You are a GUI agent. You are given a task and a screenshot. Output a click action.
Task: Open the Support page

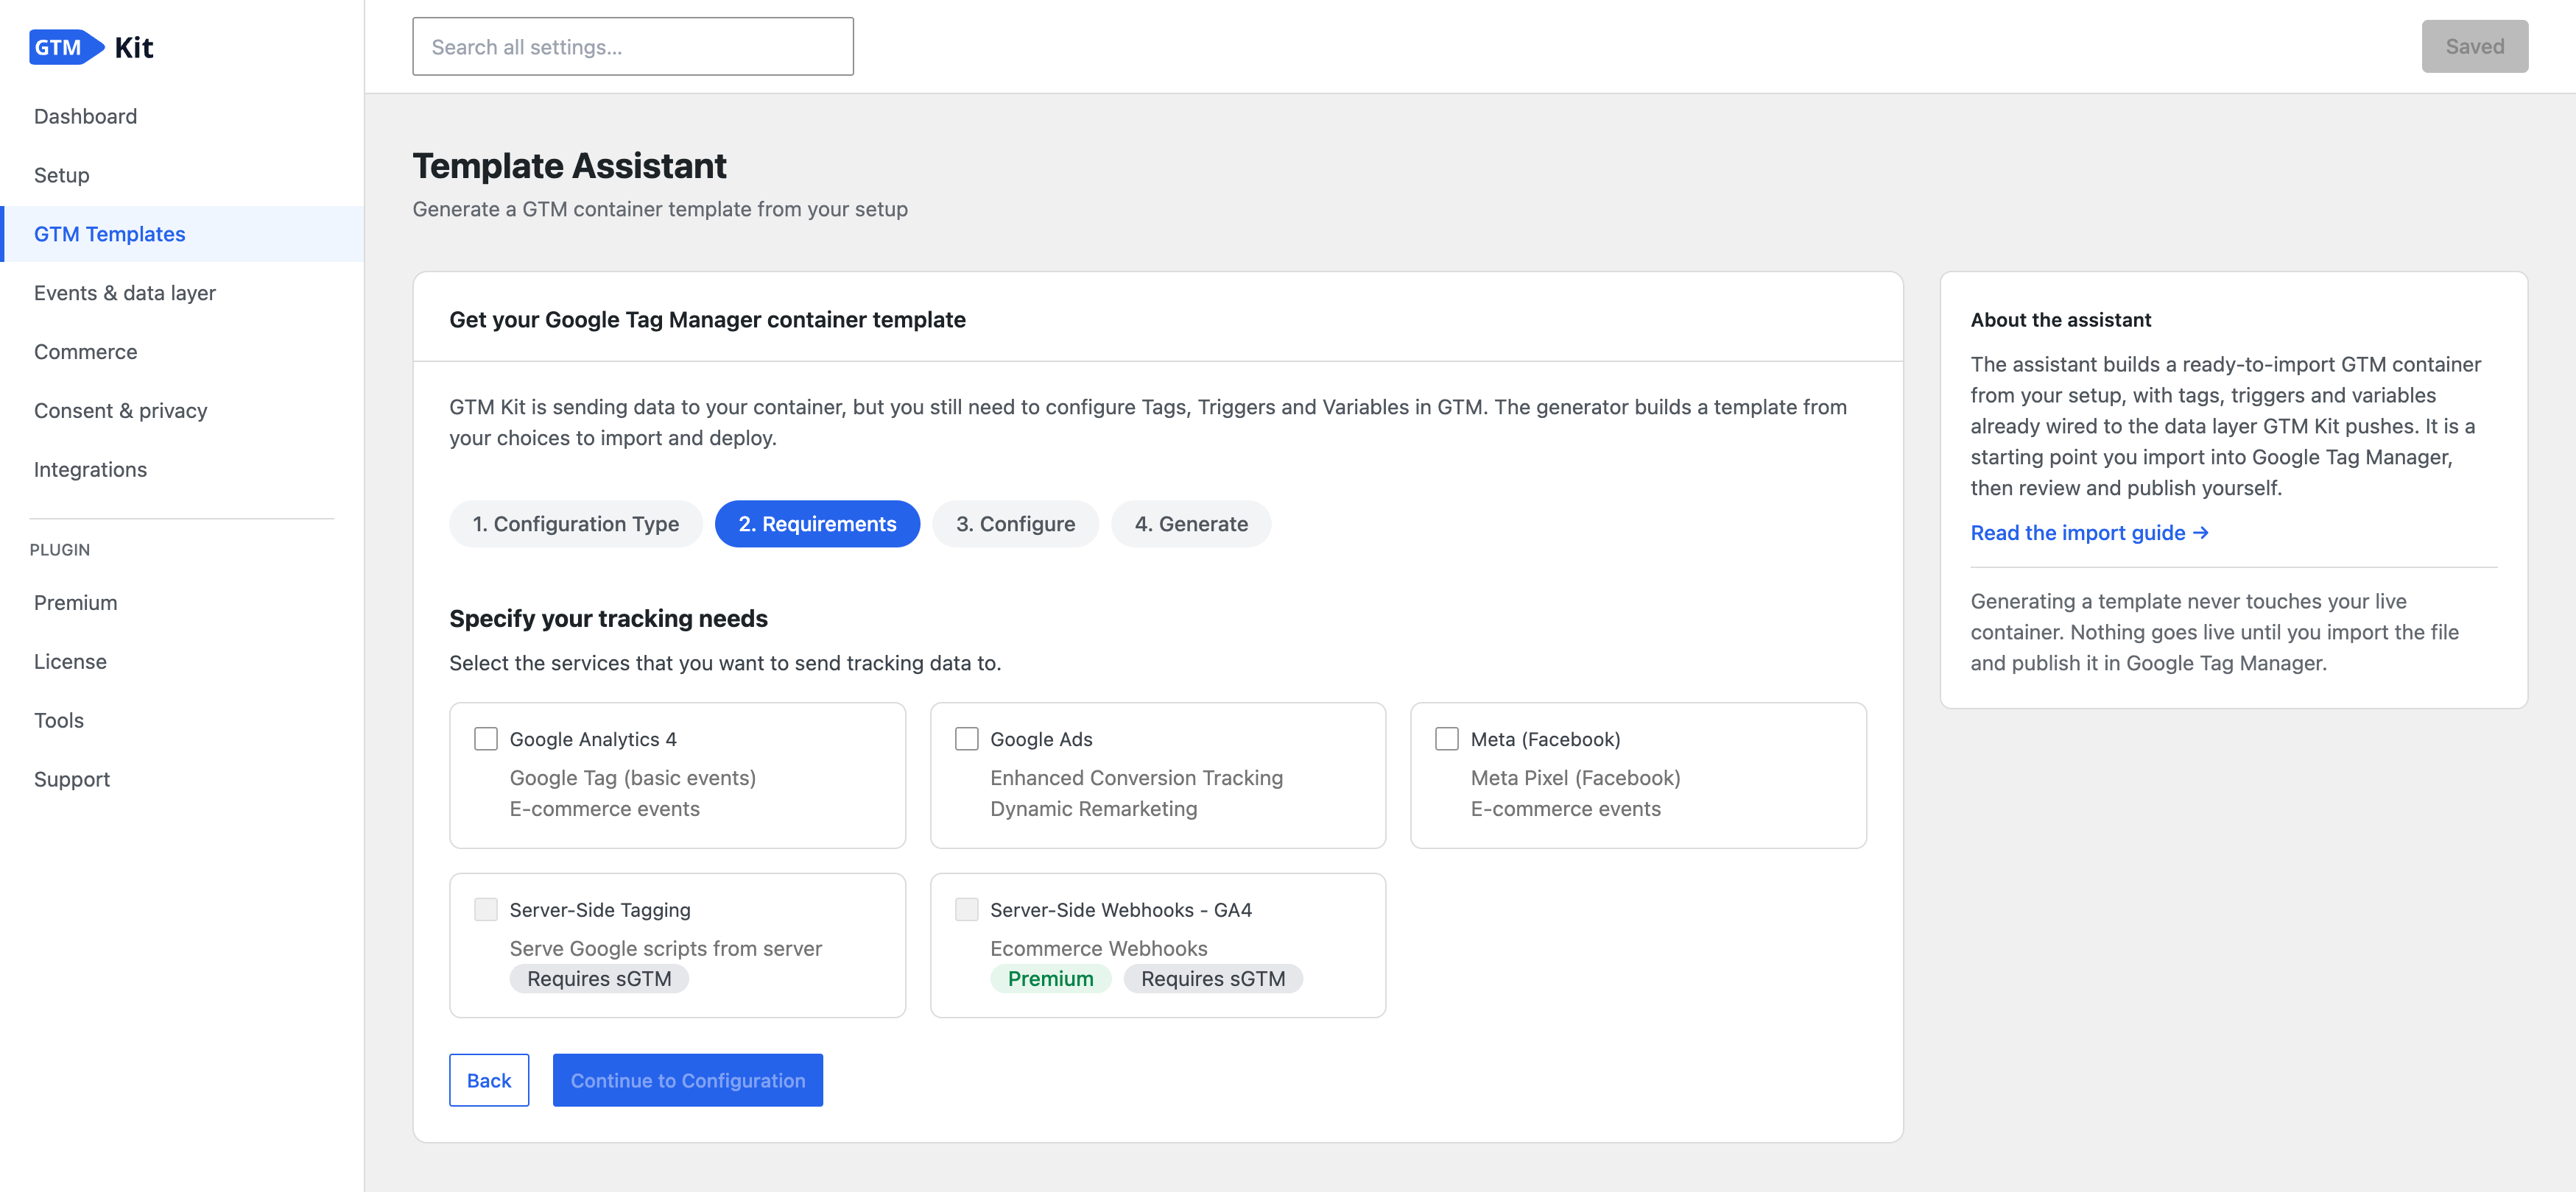tap(71, 779)
